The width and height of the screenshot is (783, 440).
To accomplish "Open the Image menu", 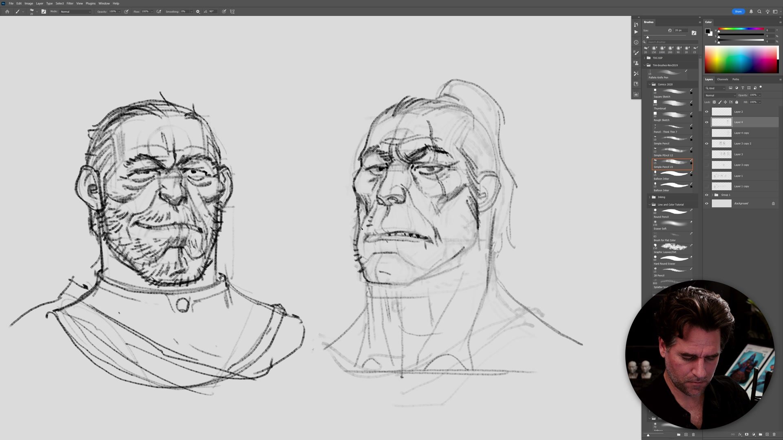I will (29, 3).
